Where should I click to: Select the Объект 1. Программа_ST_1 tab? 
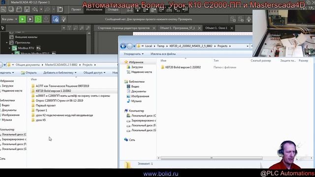[x=177, y=28]
